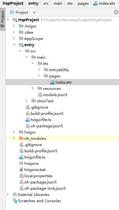Expand the .hvigor folder
119x210 pixels.
click(x=14, y=26)
